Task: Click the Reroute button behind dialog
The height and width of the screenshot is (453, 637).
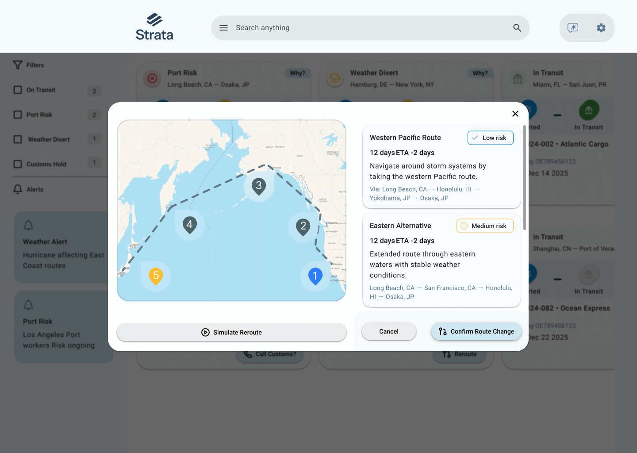Action: 460,354
